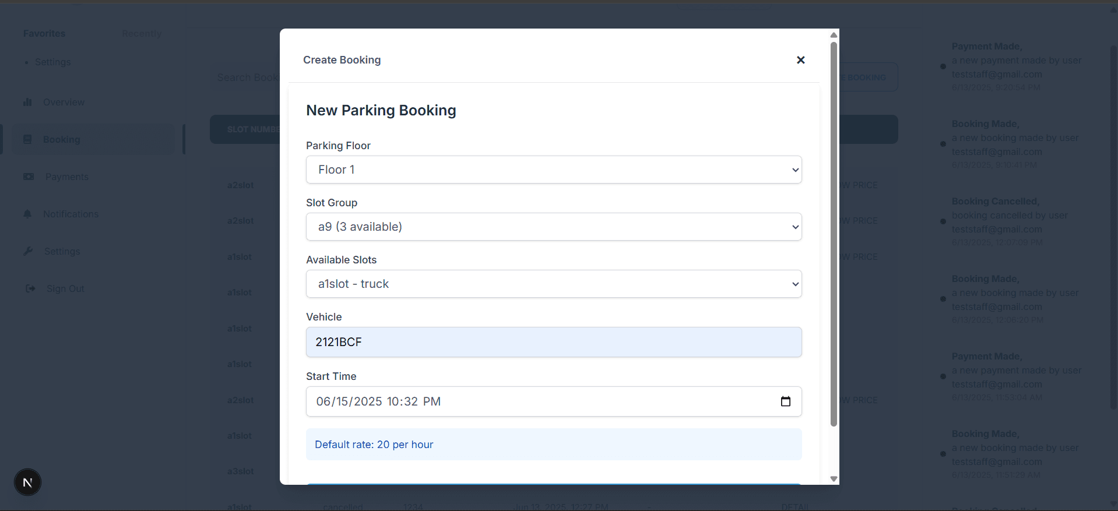The width and height of the screenshot is (1118, 511).
Task: Click the SLOT NUMBER column header
Action: coord(253,129)
